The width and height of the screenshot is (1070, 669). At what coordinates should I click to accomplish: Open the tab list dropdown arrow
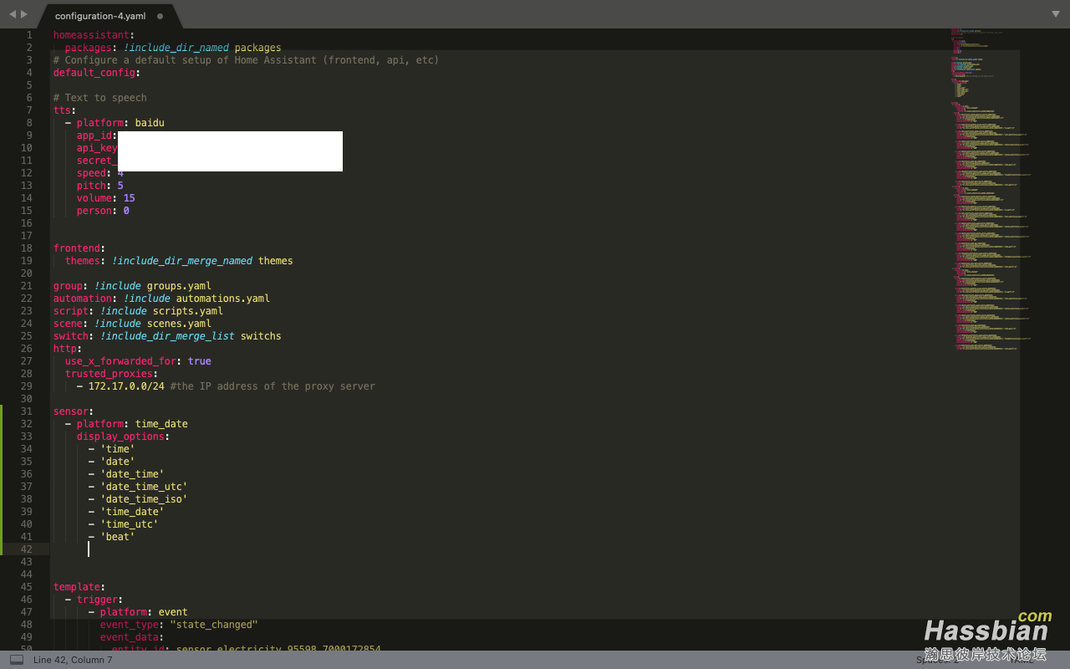pos(1056,14)
